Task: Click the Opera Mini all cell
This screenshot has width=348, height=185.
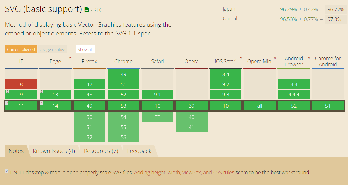Action: [260, 106]
